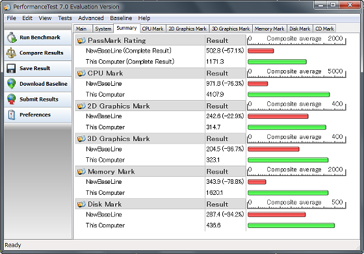The width and height of the screenshot is (364, 254).
Task: Go to the 3D Graphics Mark tab
Action: (231, 29)
